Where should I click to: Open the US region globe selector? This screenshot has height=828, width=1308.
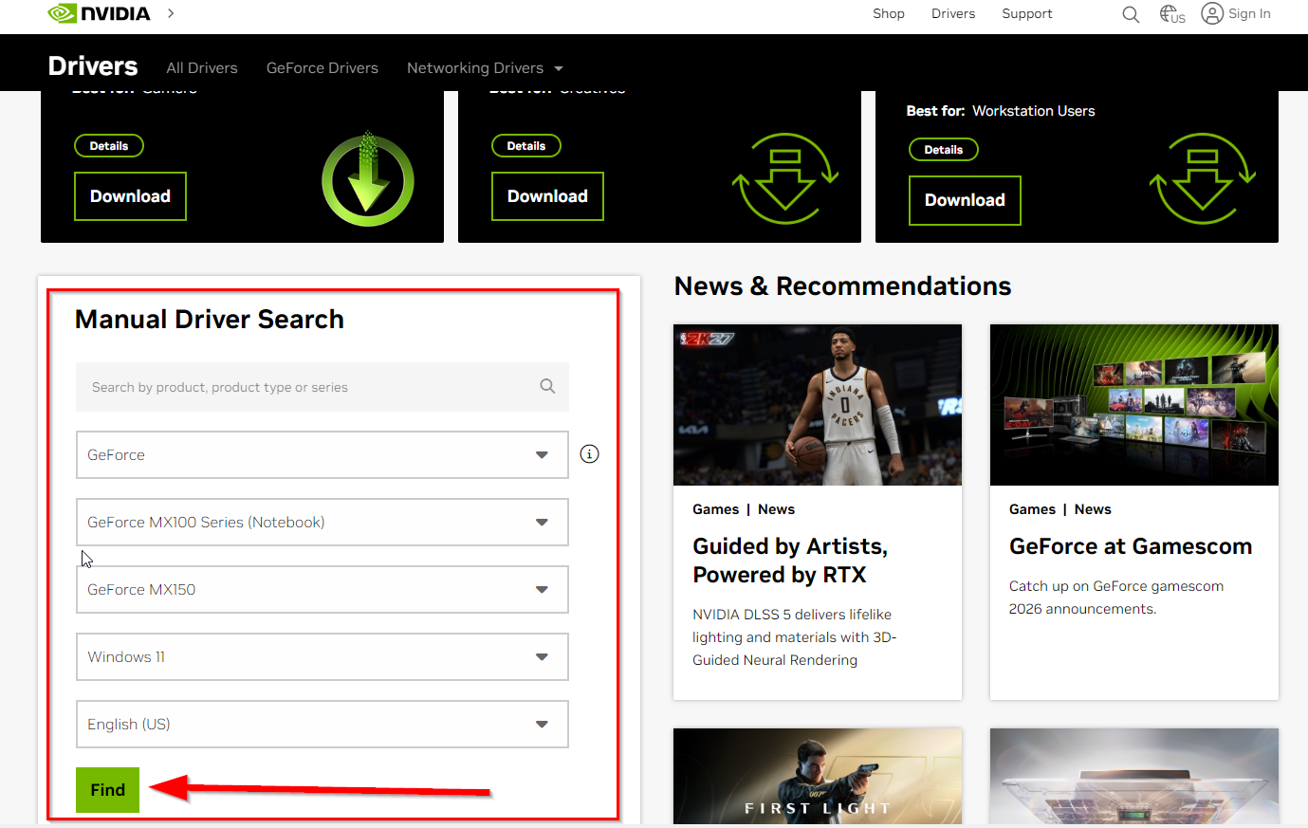[1172, 14]
